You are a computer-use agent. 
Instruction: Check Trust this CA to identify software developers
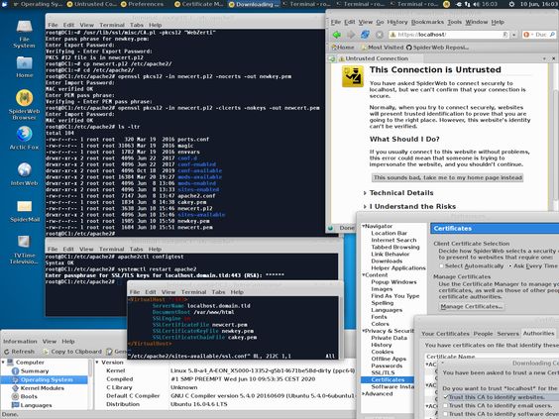click(x=446, y=414)
